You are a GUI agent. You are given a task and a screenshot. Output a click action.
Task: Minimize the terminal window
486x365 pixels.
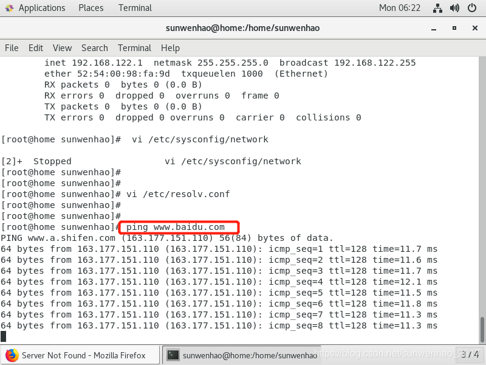click(x=434, y=28)
